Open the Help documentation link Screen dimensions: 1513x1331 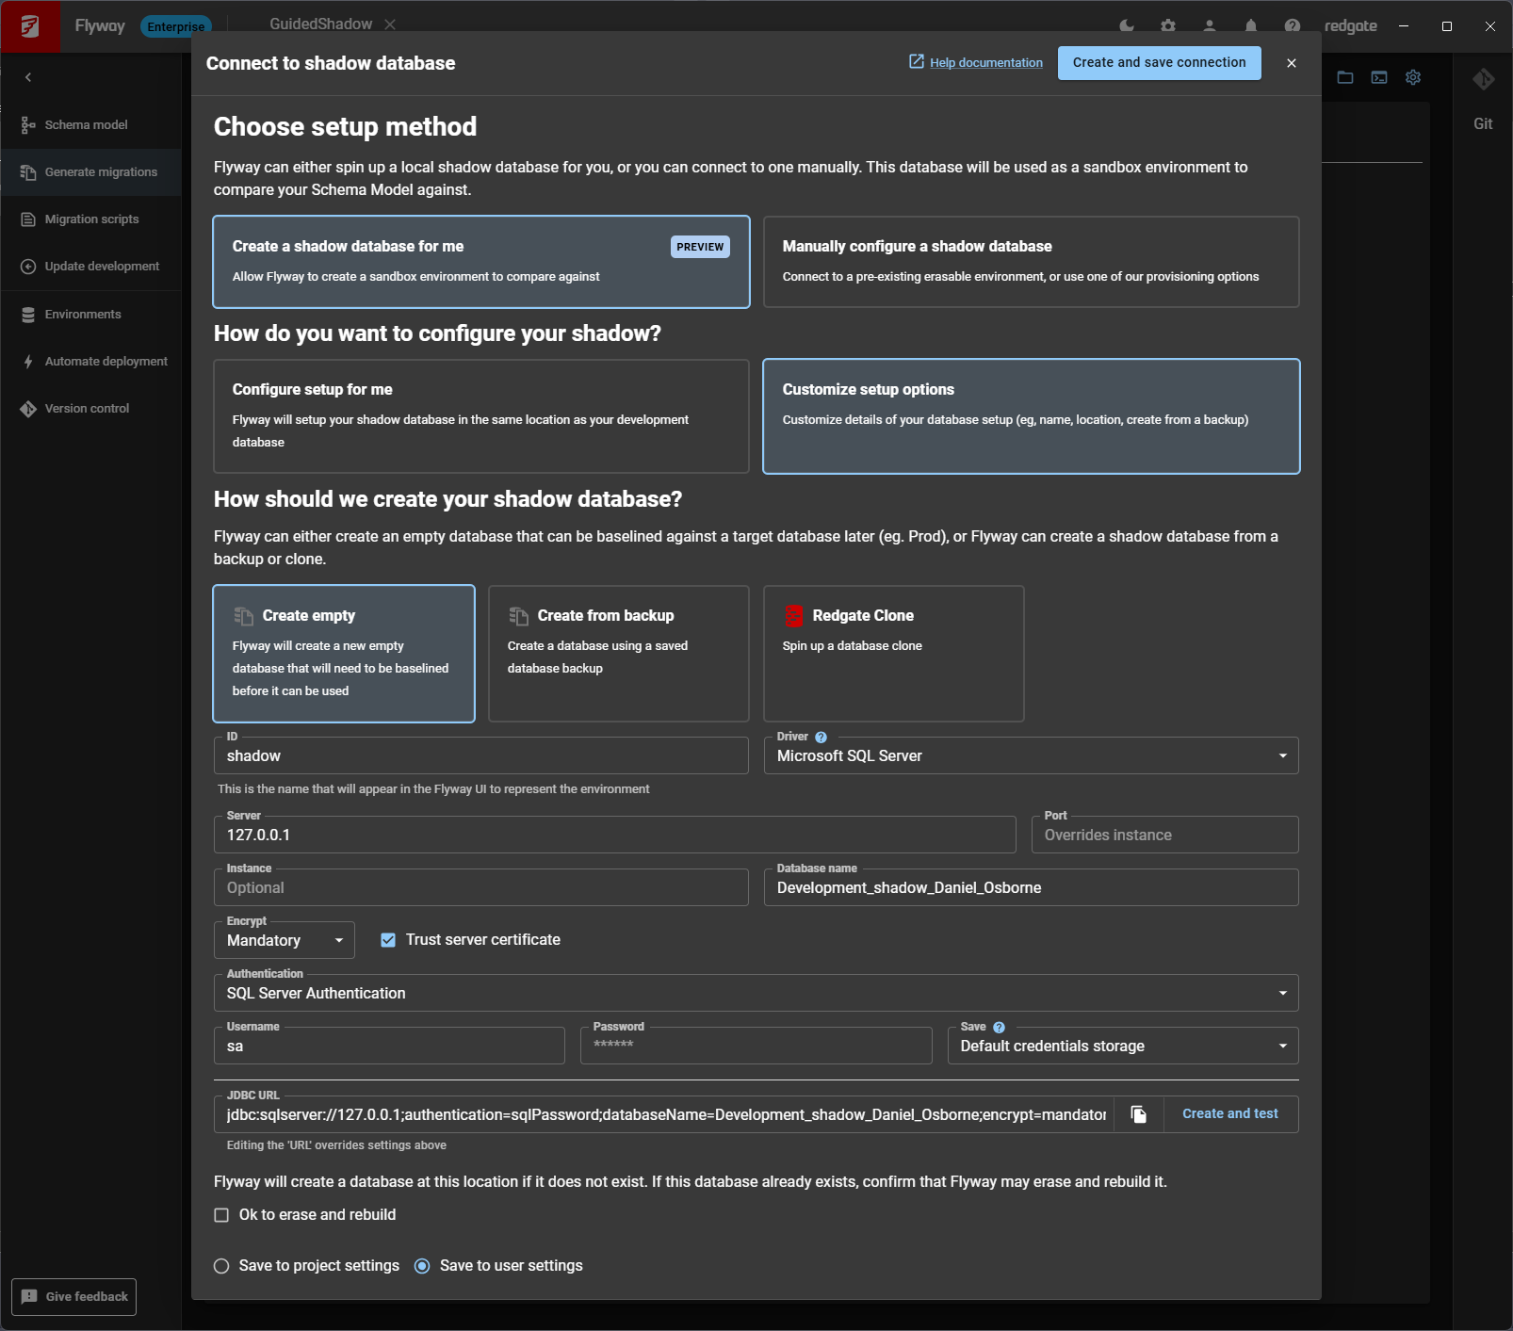pyautogui.click(x=985, y=62)
